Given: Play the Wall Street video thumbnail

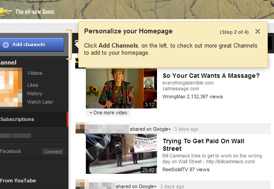Looking at the screenshot, I should click(x=121, y=154).
